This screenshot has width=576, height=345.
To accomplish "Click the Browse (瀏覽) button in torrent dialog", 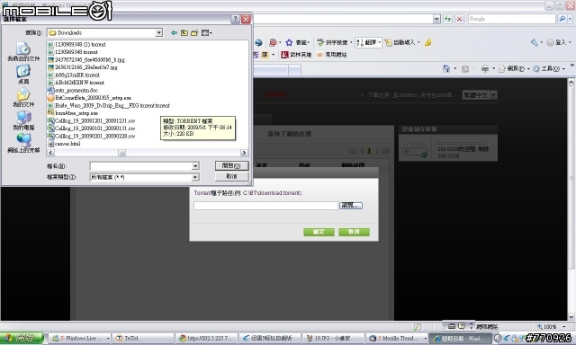I will [x=351, y=206].
